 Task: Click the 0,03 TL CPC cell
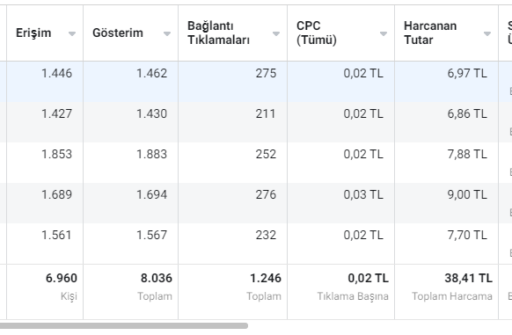point(341,203)
